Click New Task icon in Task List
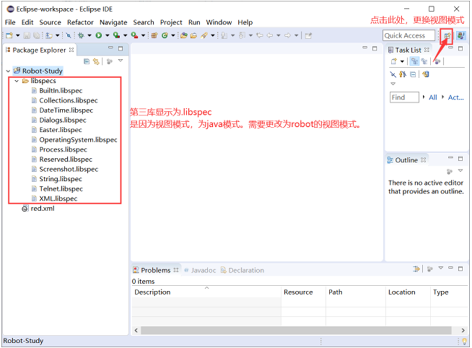 pyautogui.click(x=394, y=62)
